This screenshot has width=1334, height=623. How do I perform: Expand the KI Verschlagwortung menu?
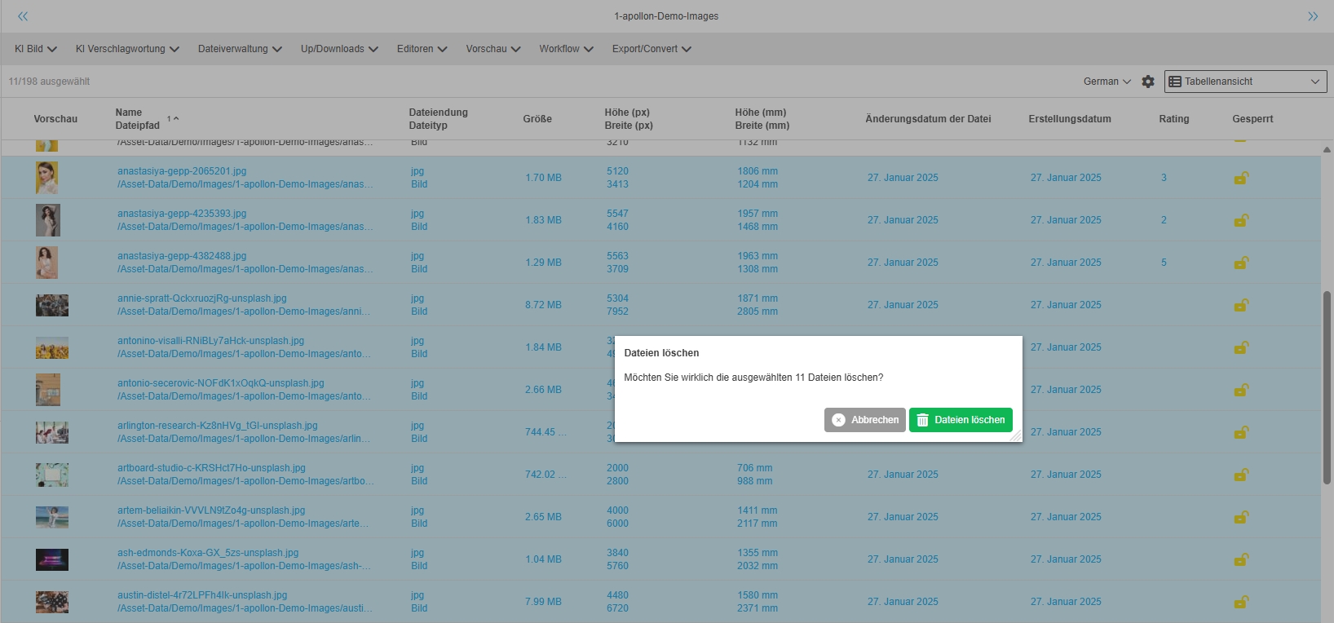pyautogui.click(x=127, y=49)
